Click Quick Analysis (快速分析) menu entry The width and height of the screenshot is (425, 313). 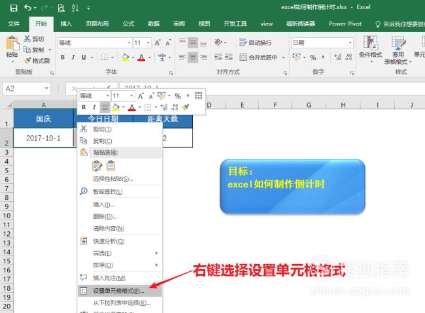tap(120, 241)
